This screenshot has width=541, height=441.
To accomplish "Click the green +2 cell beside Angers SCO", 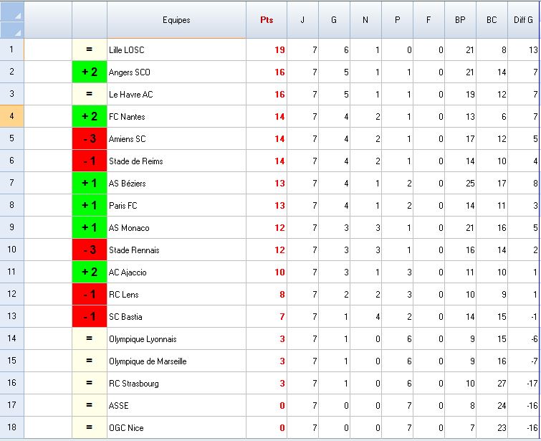I will pyautogui.click(x=90, y=72).
